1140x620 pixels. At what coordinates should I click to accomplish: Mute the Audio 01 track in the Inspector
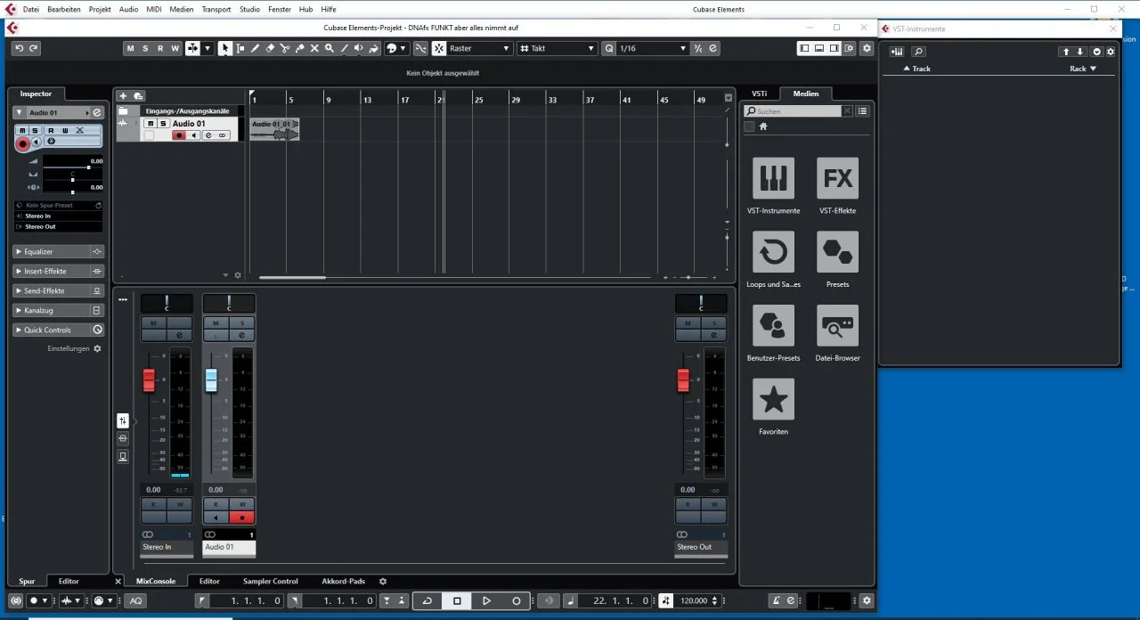click(22, 130)
